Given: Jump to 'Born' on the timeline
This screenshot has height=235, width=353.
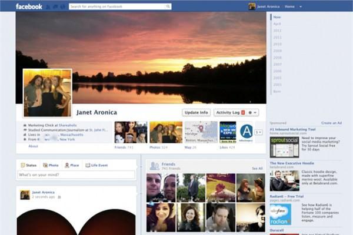Looking at the screenshot, I should point(277,92).
